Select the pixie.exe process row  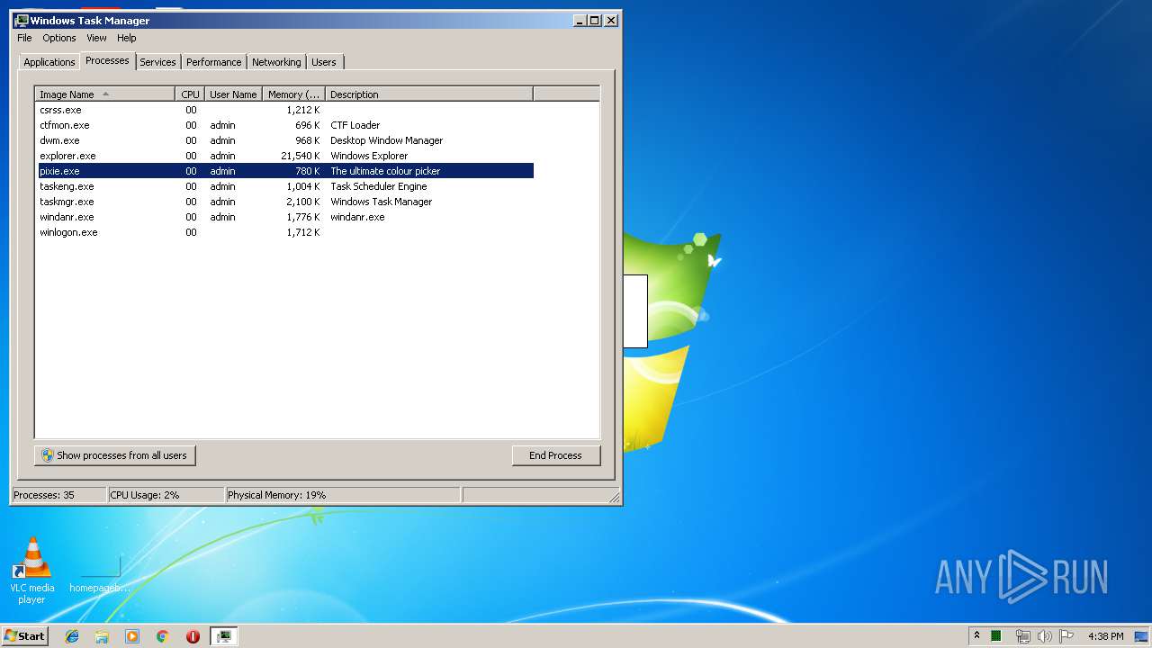(x=284, y=171)
